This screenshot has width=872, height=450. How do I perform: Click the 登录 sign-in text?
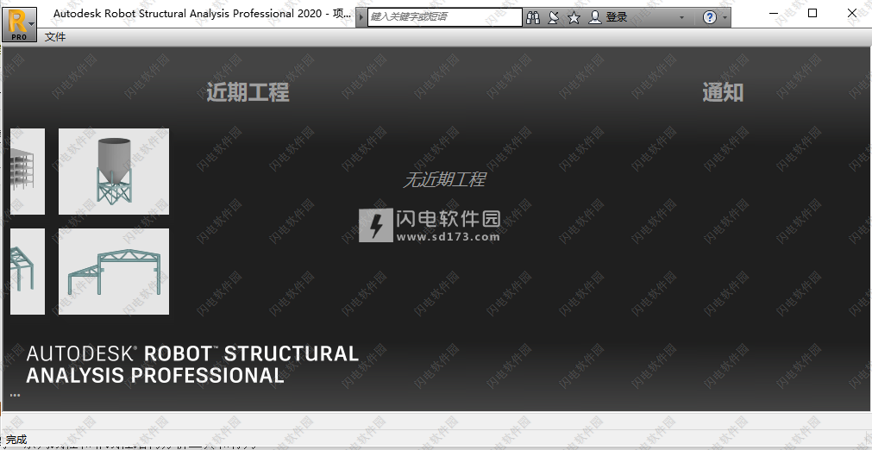[617, 17]
